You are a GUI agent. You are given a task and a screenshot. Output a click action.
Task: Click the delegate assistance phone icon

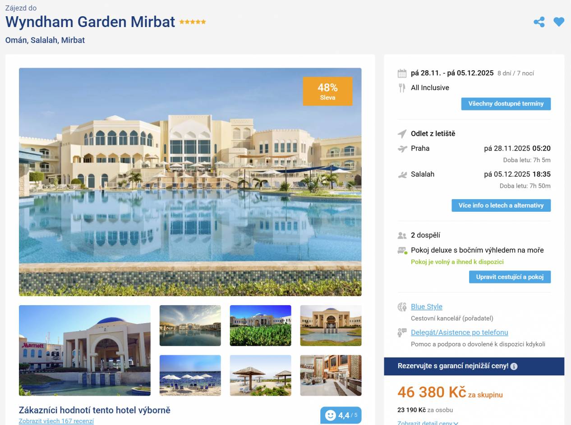[402, 333]
